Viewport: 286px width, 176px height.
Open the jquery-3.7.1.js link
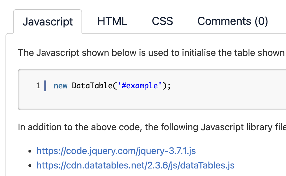pos(116,151)
